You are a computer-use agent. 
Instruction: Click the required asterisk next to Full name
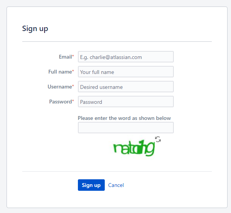(73, 72)
